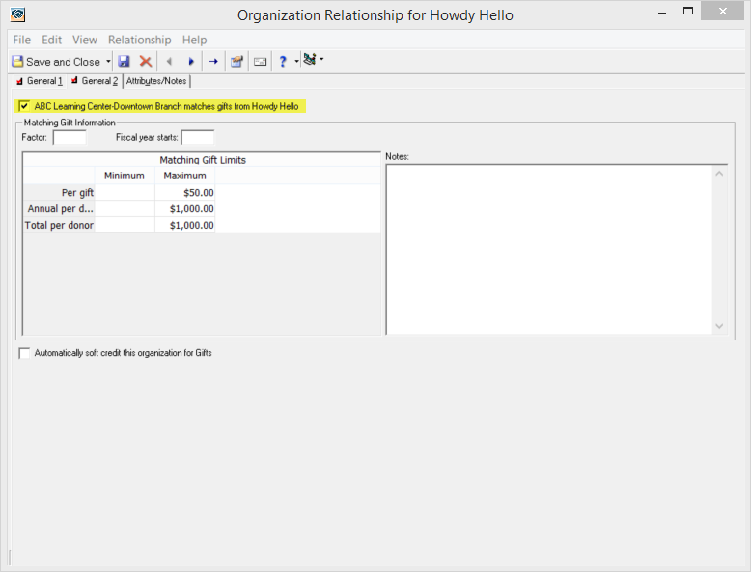Screen dimensions: 751x572
Task: Click the Notes scrollbar up arrow
Action: coord(719,174)
